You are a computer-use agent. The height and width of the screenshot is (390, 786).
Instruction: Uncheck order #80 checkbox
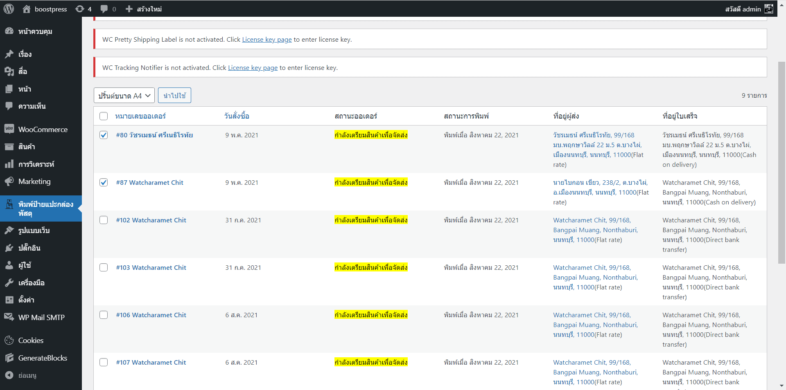104,135
